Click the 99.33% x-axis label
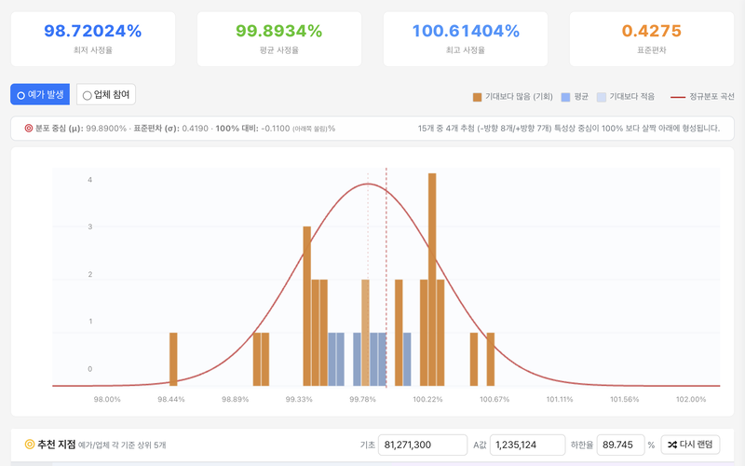Viewport: 745px width, 466px height. 299,400
